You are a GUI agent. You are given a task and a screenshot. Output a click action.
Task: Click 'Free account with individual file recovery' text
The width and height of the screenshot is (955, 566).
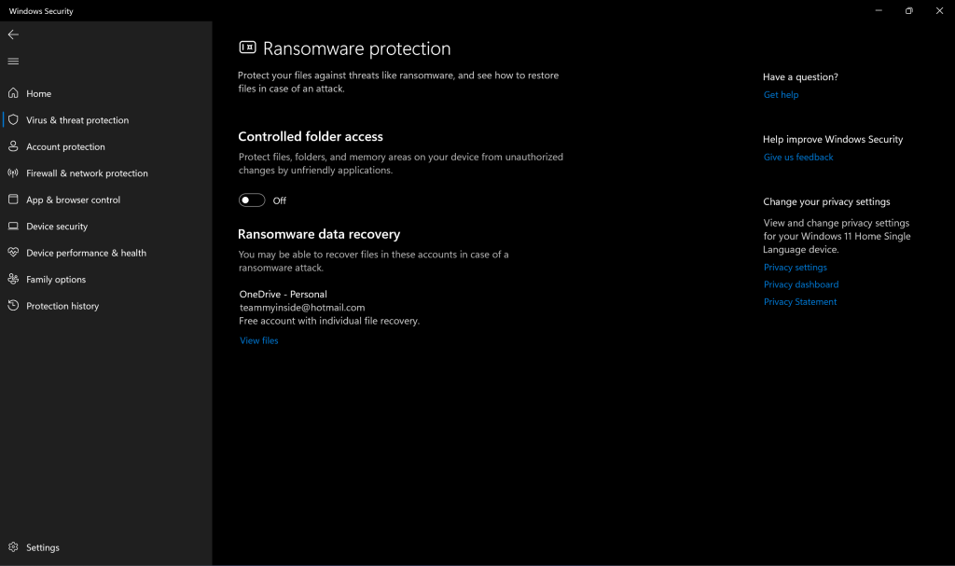tap(329, 321)
